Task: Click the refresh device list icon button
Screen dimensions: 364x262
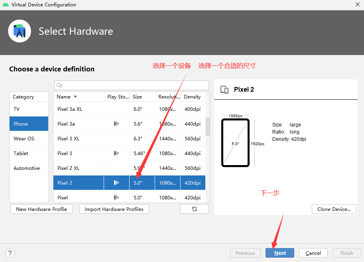Action: click(x=195, y=209)
